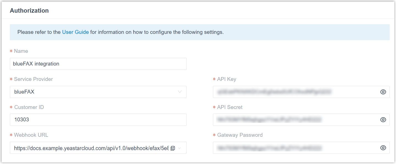Reveal the hidden API Key value

tap(383, 92)
